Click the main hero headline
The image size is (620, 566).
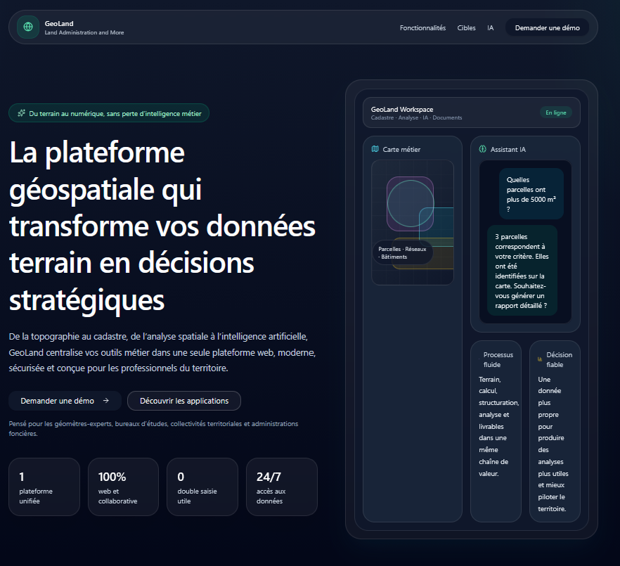point(162,226)
